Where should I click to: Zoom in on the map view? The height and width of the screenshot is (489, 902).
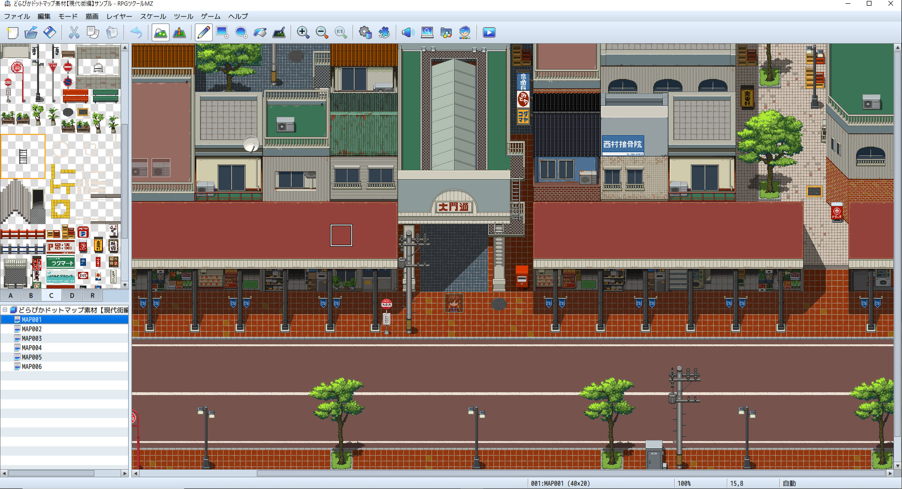coord(303,32)
